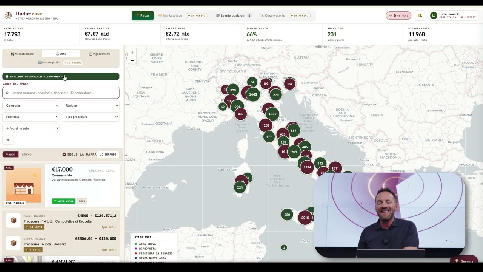Open map cluster 1443

tap(253, 94)
